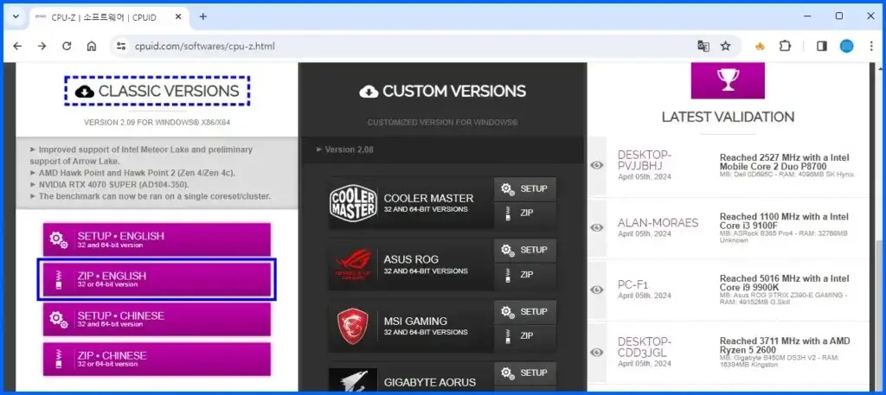Click the Latest Validation heading
Image resolution: width=886 pixels, height=395 pixels.
[728, 117]
